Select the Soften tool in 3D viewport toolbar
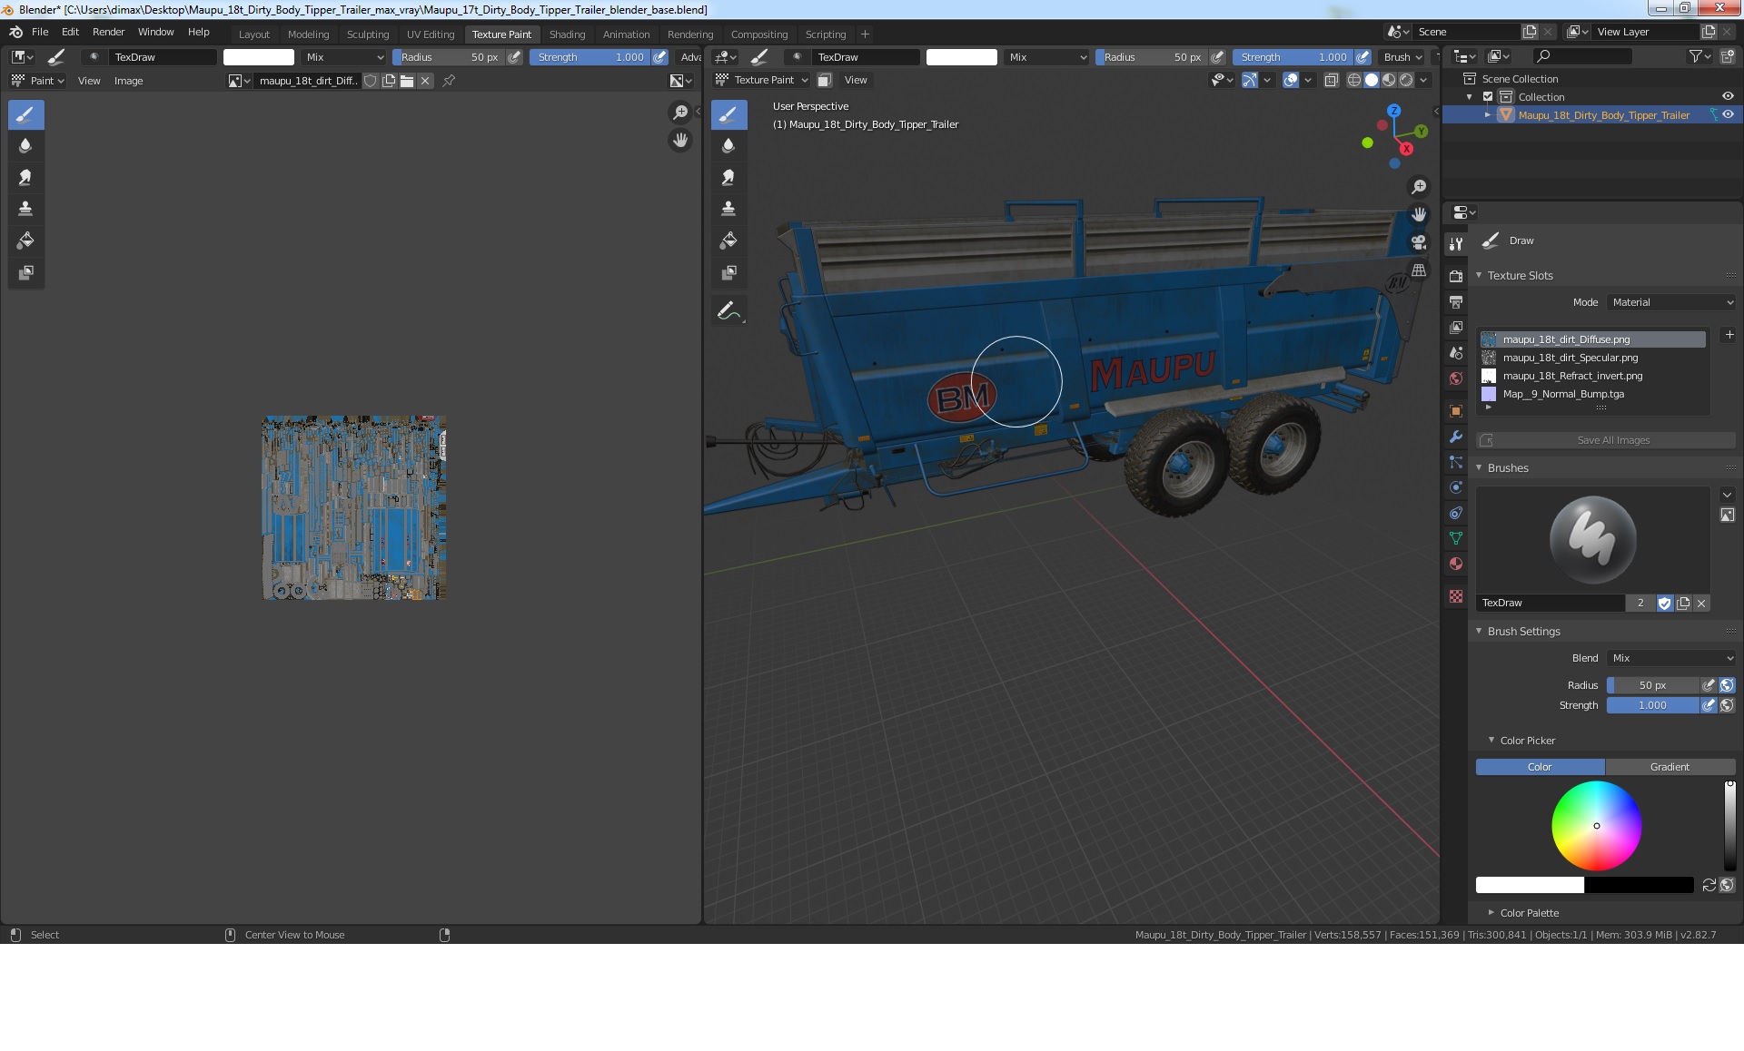 (x=728, y=146)
